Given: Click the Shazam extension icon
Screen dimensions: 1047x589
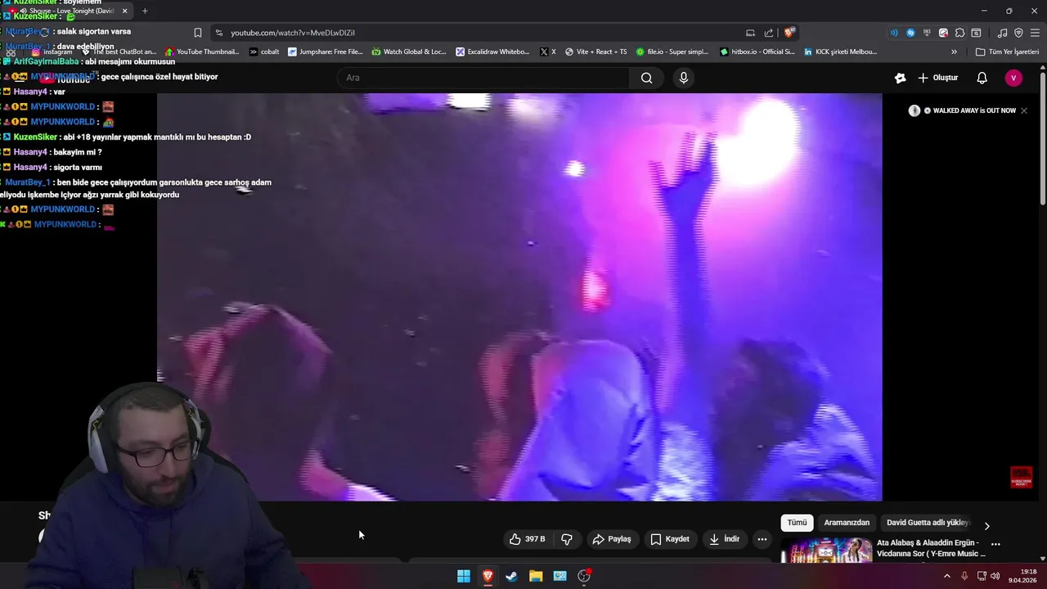Looking at the screenshot, I should tap(910, 33).
